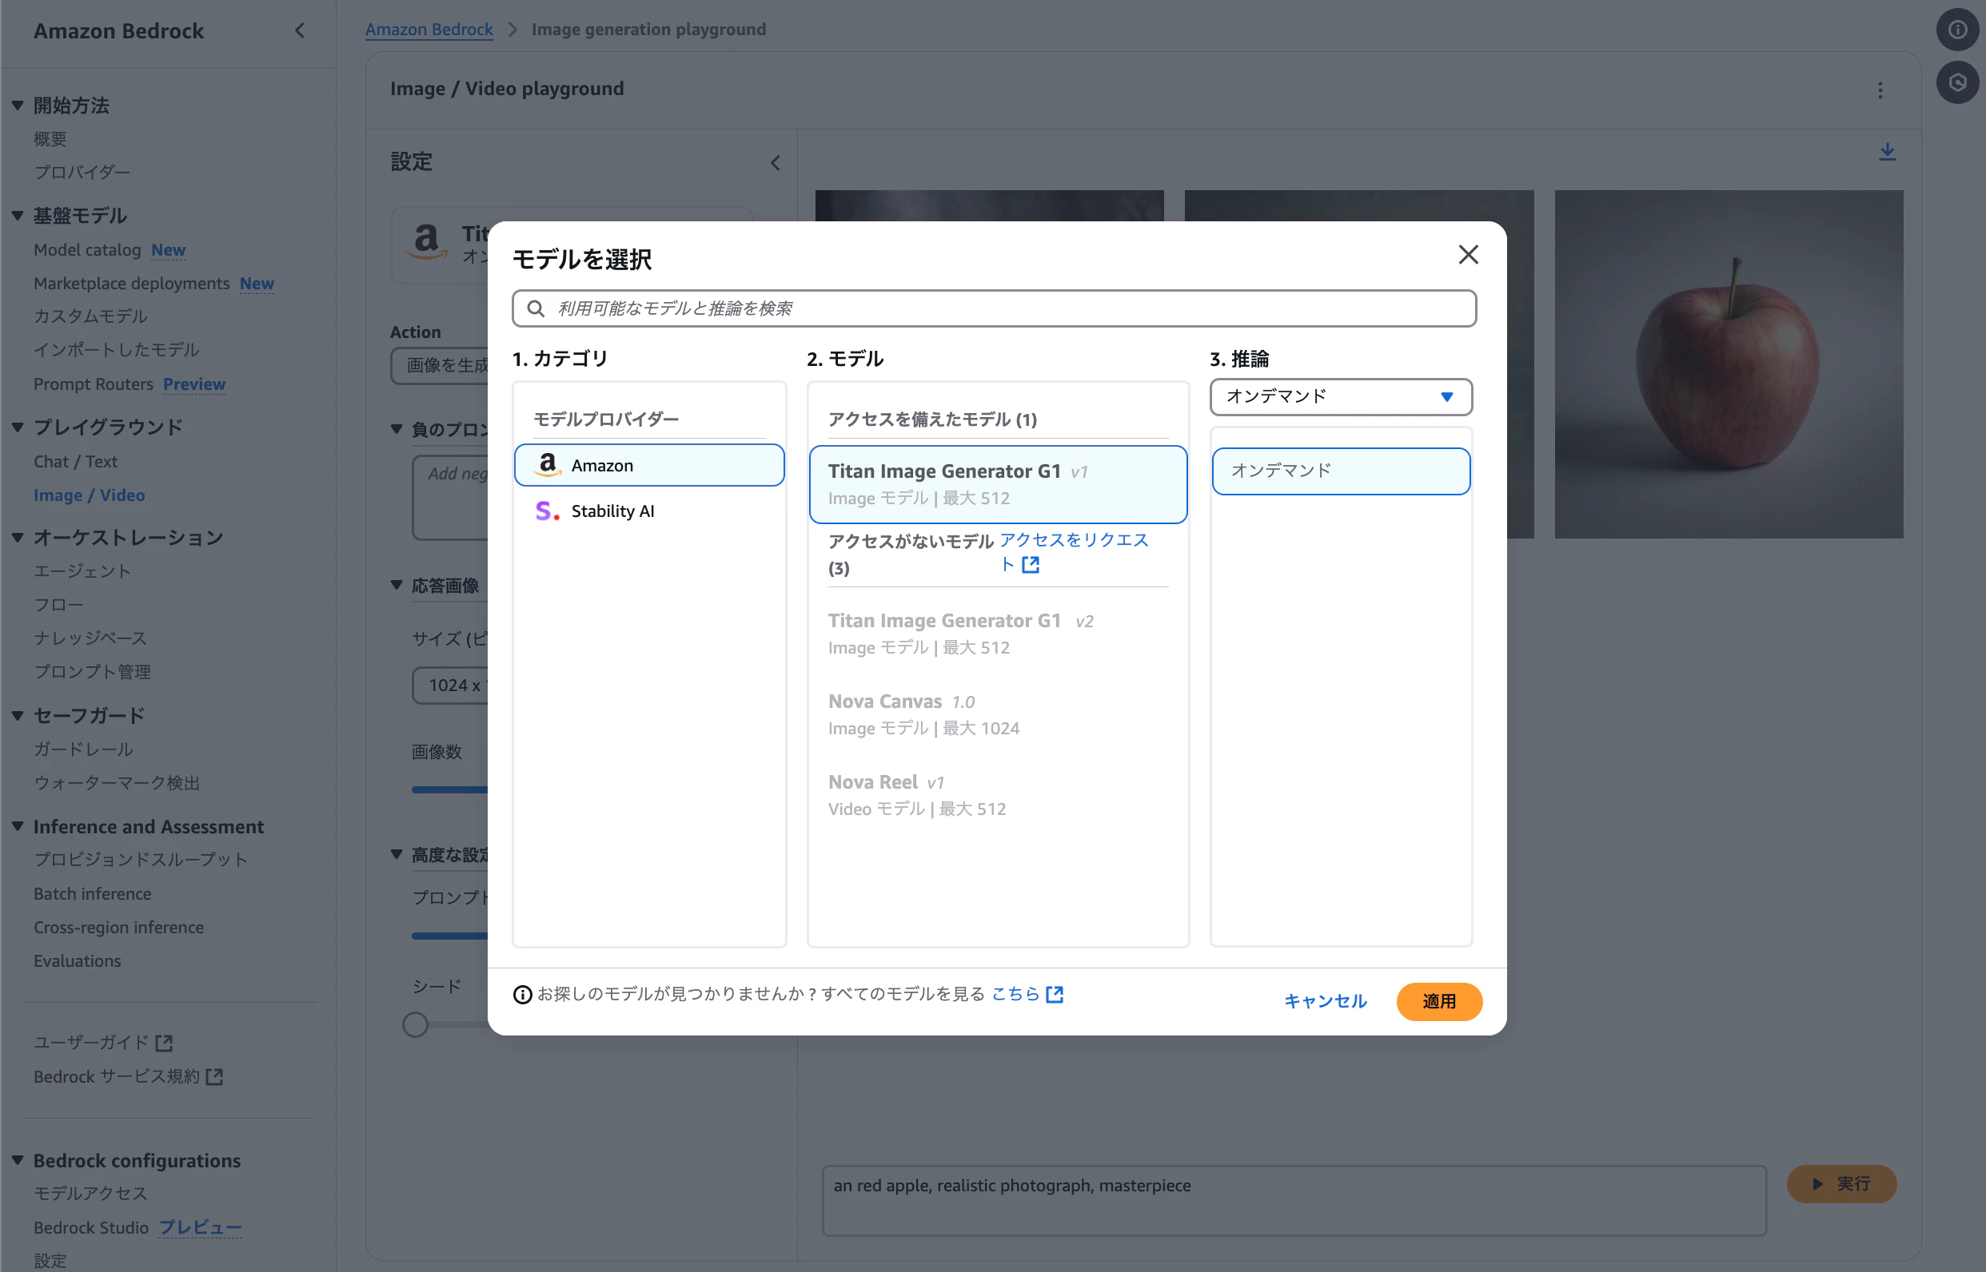This screenshot has width=1986, height=1272.
Task: Collapse the 応答画像 settings section
Action: tap(397, 586)
